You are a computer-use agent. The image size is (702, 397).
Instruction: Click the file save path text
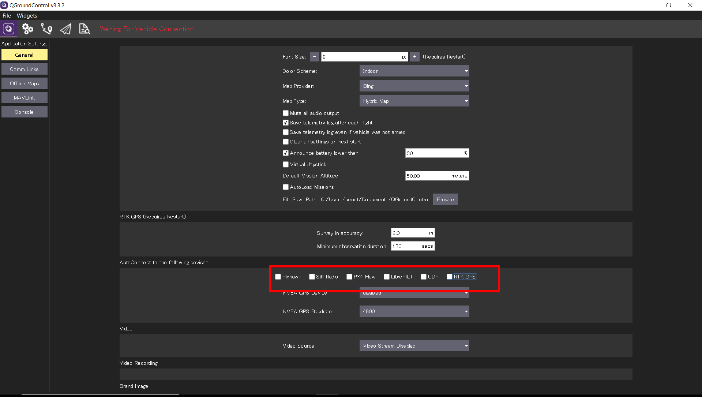pyautogui.click(x=375, y=199)
